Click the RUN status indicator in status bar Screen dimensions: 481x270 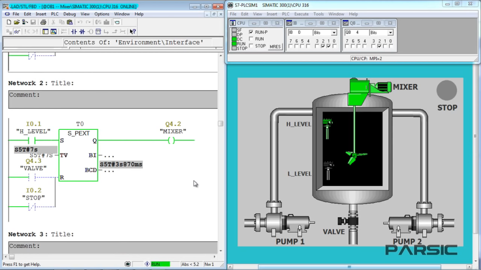[160, 264]
